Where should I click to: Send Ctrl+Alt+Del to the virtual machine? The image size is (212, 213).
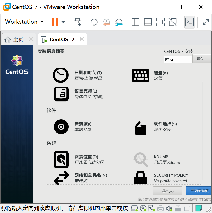coord(78,22)
